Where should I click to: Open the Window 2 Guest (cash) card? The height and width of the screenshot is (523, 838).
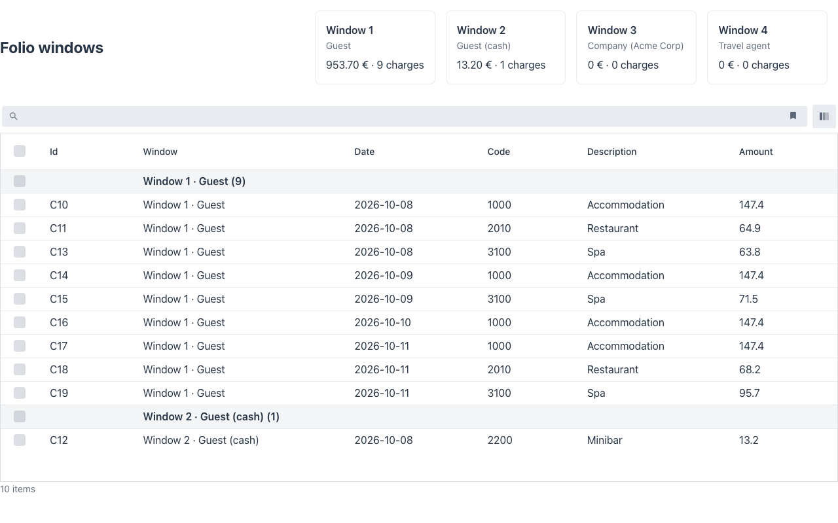click(x=505, y=47)
